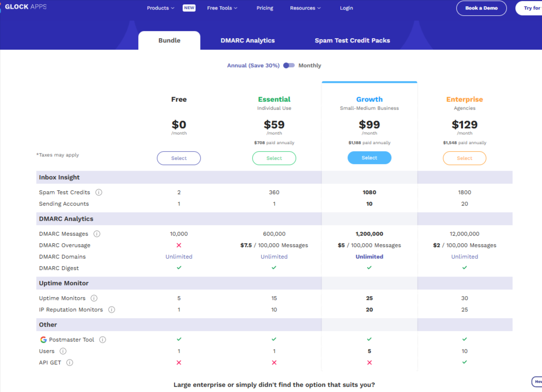Click the '12,000,000' DMARC Messages value
The width and height of the screenshot is (542, 392).
click(x=465, y=234)
